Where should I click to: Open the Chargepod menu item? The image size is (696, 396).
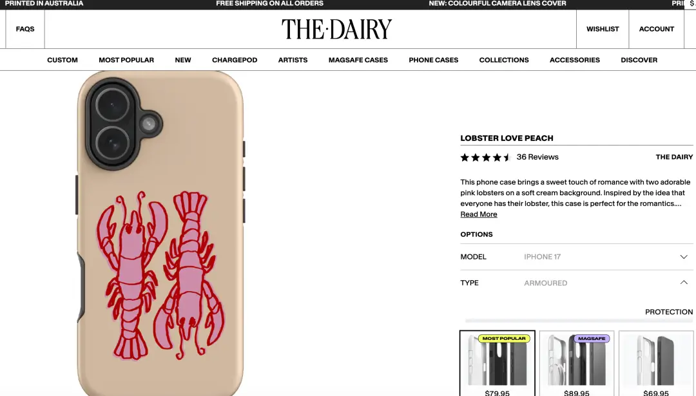tap(235, 60)
